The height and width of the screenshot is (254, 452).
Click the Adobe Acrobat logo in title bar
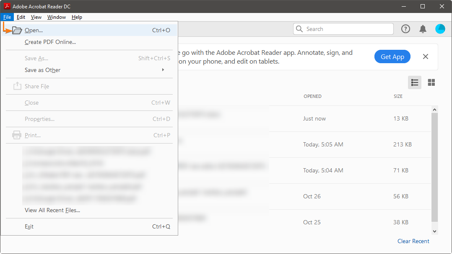(7, 6)
